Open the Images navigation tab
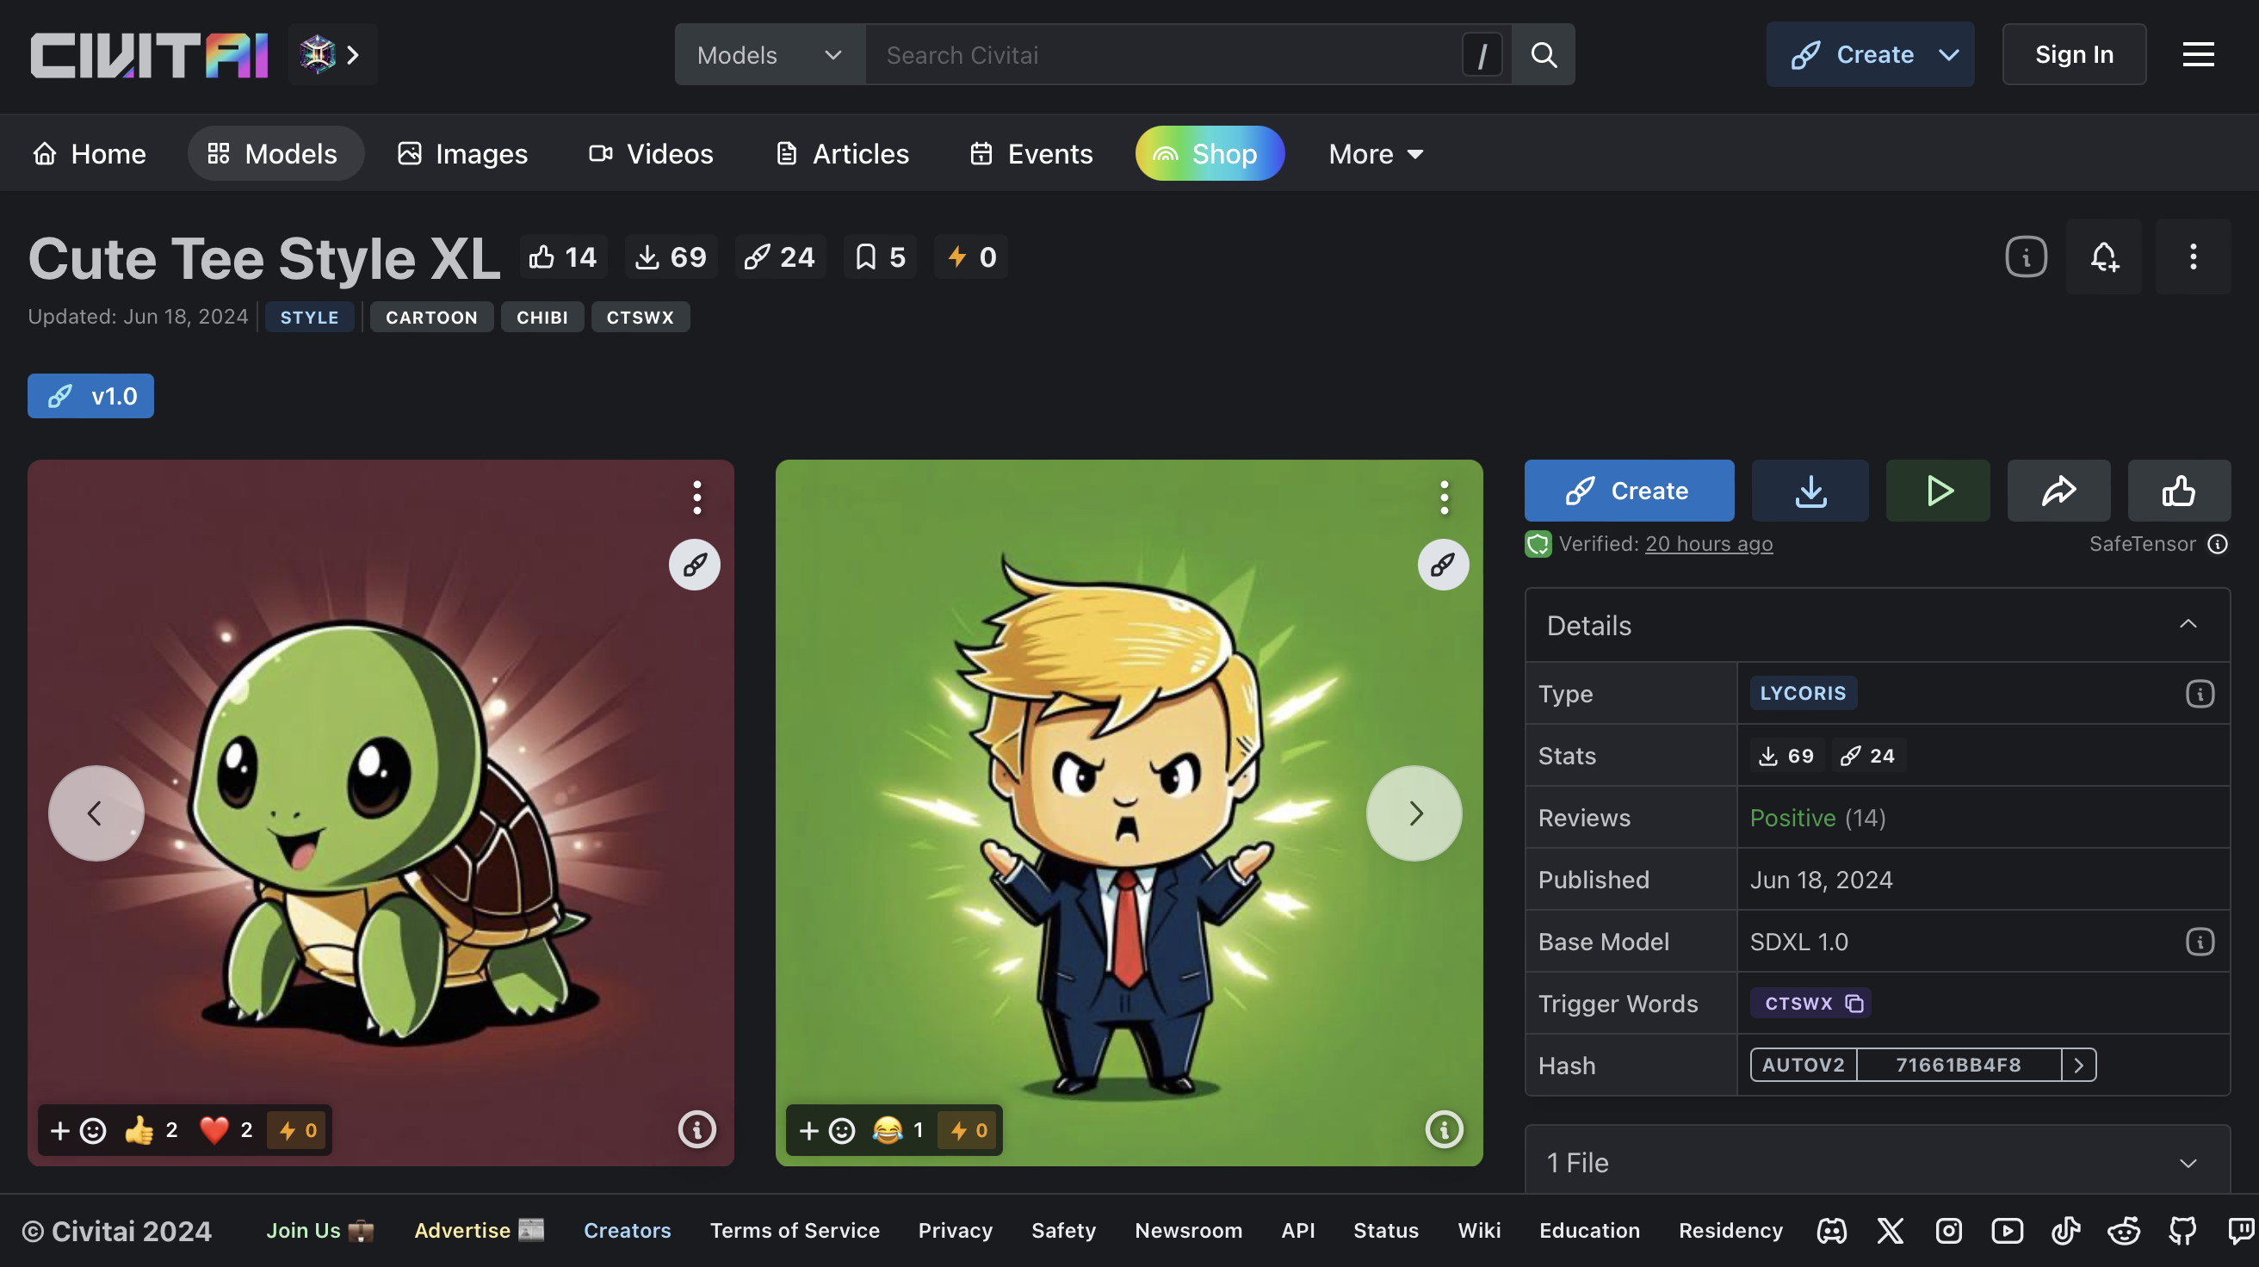Image resolution: width=2259 pixels, height=1267 pixels. (462, 153)
